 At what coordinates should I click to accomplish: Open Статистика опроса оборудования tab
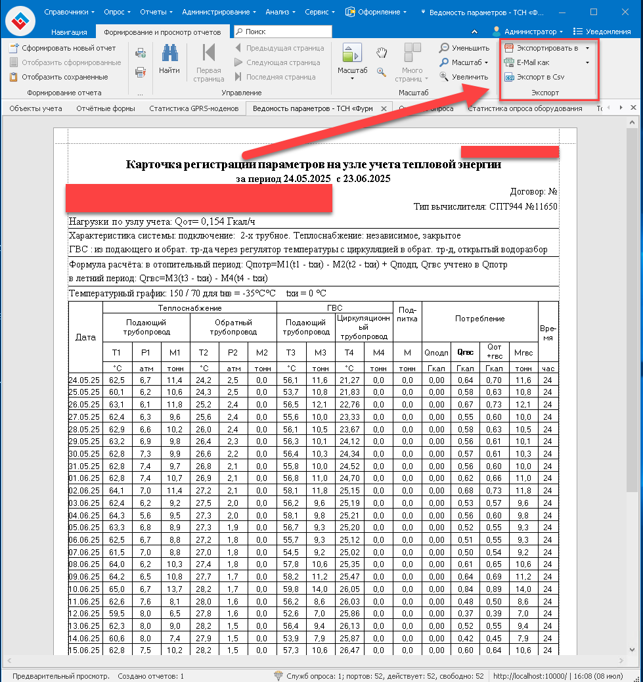(x=525, y=108)
